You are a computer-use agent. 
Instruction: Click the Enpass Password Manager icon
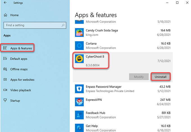[x=79, y=89]
